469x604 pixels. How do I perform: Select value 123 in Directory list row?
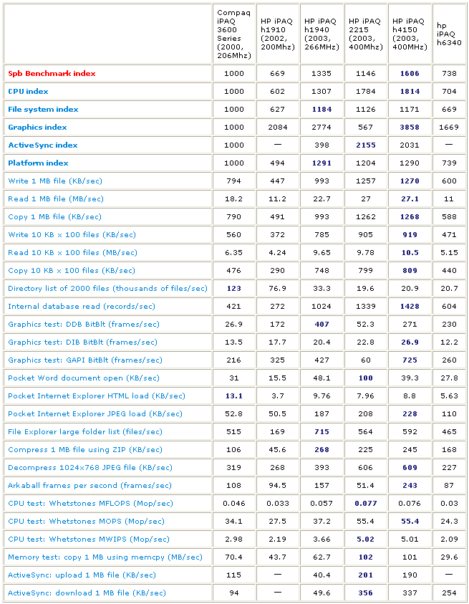[x=234, y=289]
